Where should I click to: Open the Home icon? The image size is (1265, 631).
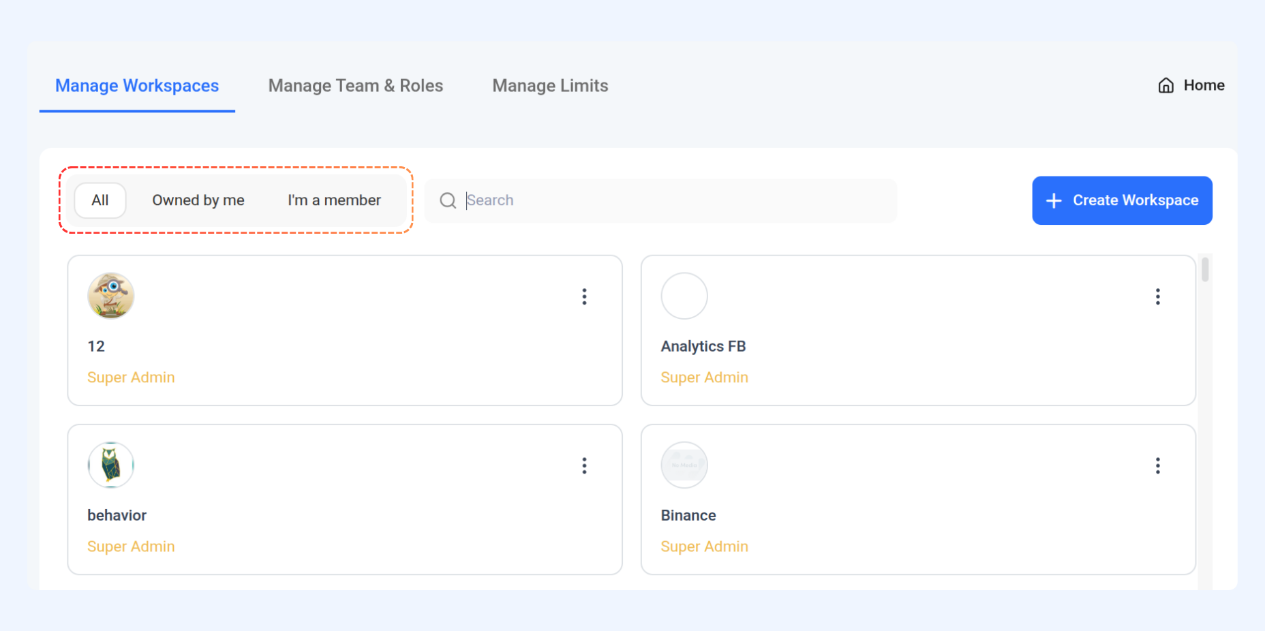coord(1165,85)
